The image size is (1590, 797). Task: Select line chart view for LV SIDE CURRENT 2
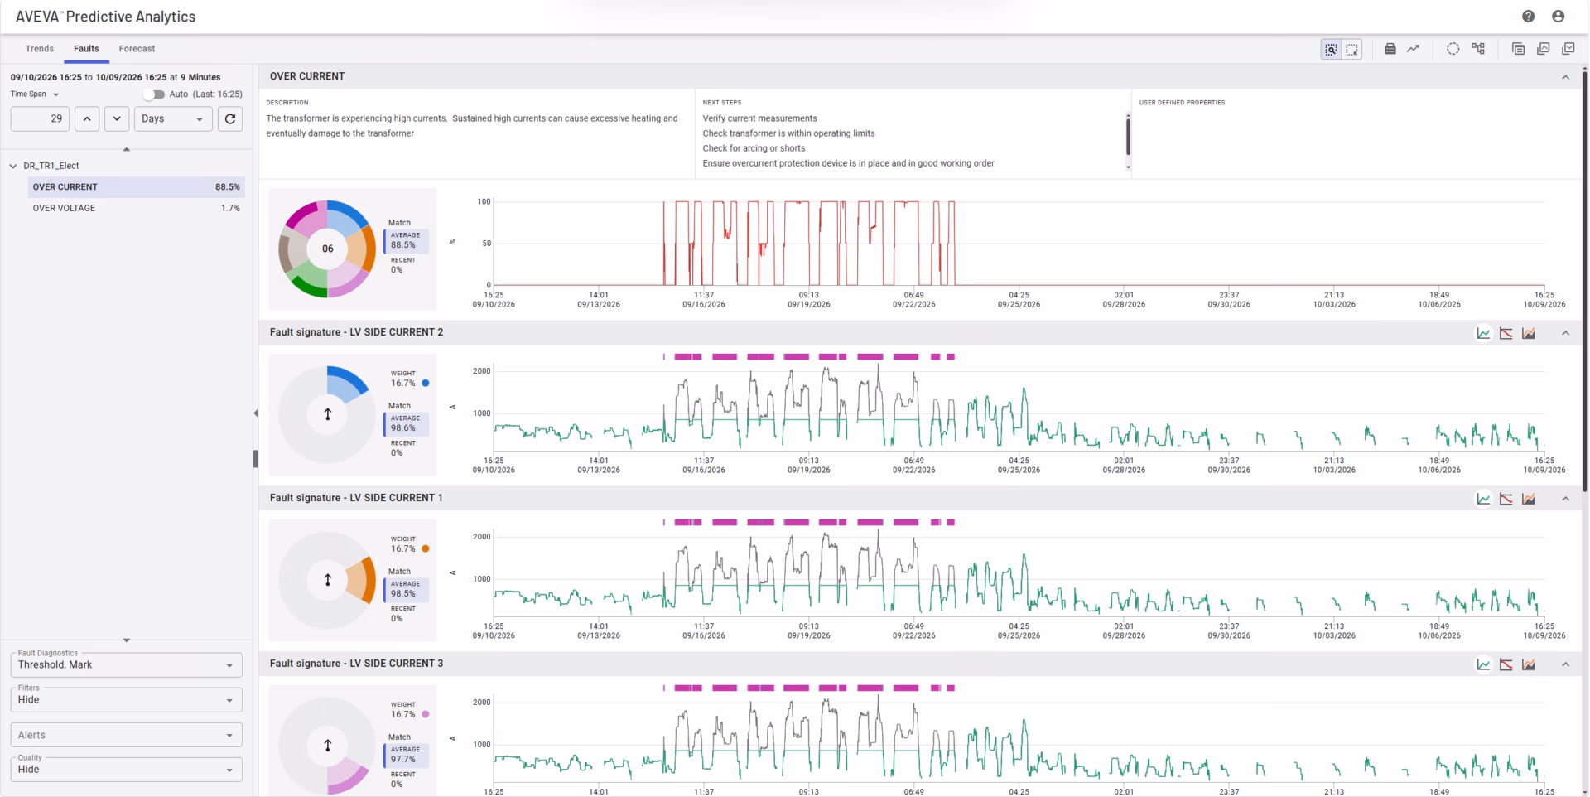(1483, 333)
